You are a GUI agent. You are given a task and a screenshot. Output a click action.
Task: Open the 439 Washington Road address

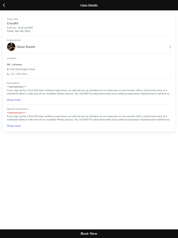(22, 69)
